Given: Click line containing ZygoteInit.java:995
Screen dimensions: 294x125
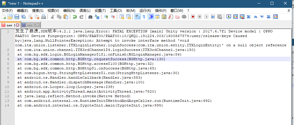Looking at the screenshot, I should tap(153, 106).
